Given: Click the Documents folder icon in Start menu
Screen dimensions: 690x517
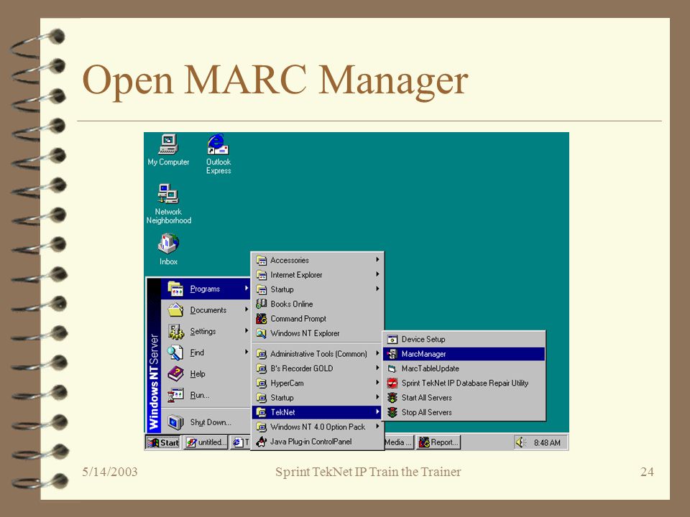Looking at the screenshot, I should pyautogui.click(x=175, y=310).
